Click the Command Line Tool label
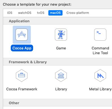 (100, 51)
